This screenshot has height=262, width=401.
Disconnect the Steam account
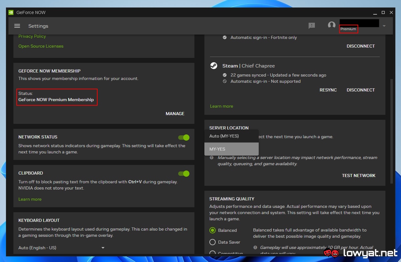(x=361, y=90)
